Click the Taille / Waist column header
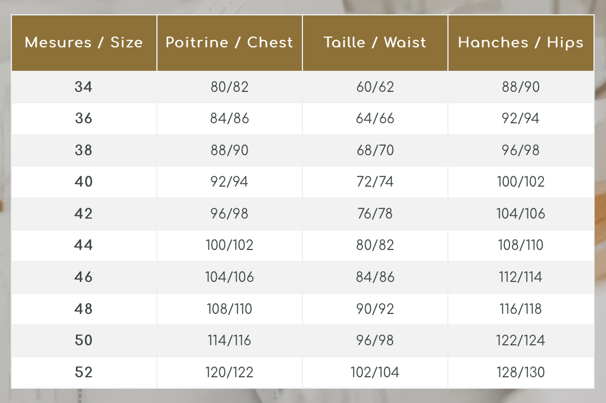 (375, 43)
